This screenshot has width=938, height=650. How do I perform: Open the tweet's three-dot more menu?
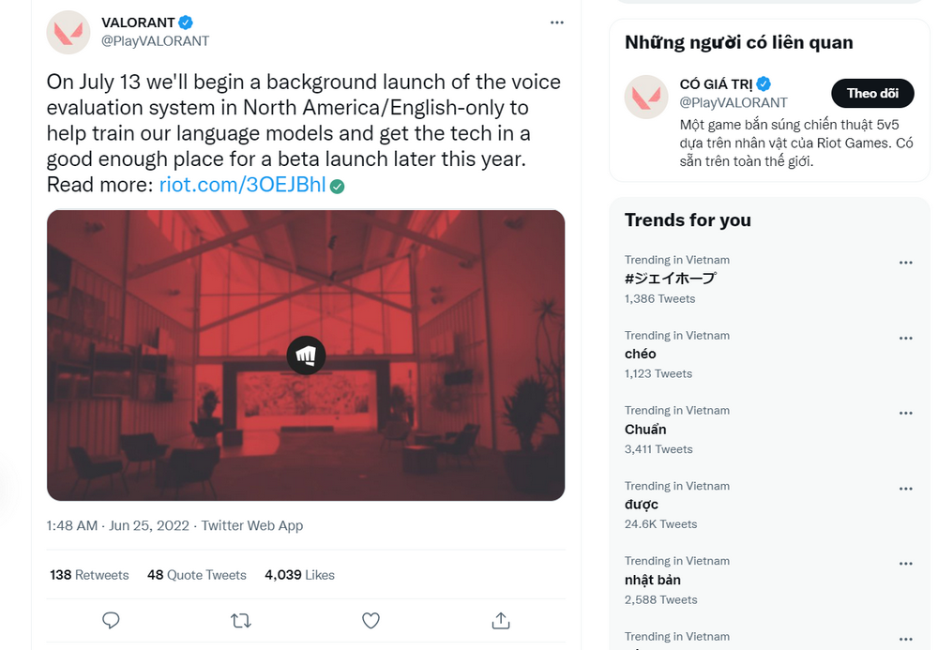click(x=557, y=23)
